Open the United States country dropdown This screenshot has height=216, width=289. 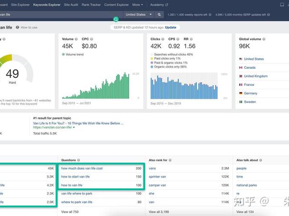139,14
